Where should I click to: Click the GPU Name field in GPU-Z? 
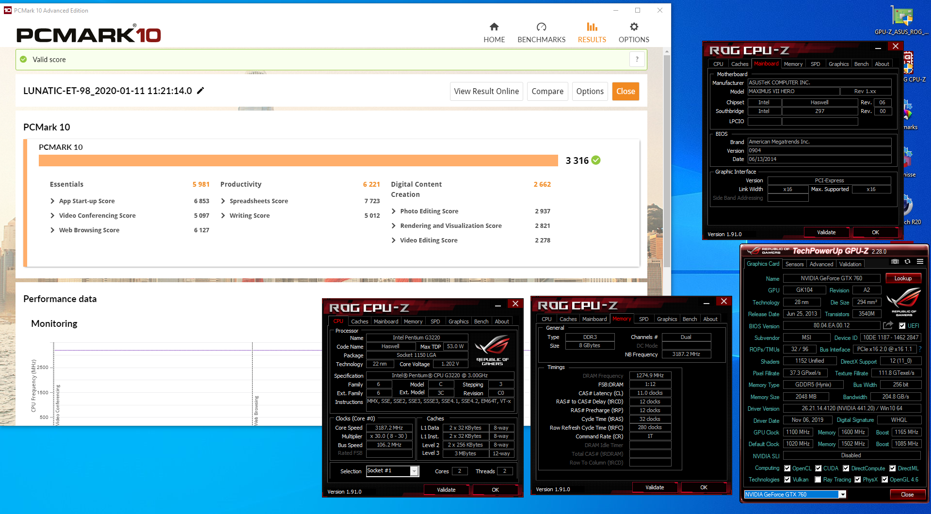point(831,278)
